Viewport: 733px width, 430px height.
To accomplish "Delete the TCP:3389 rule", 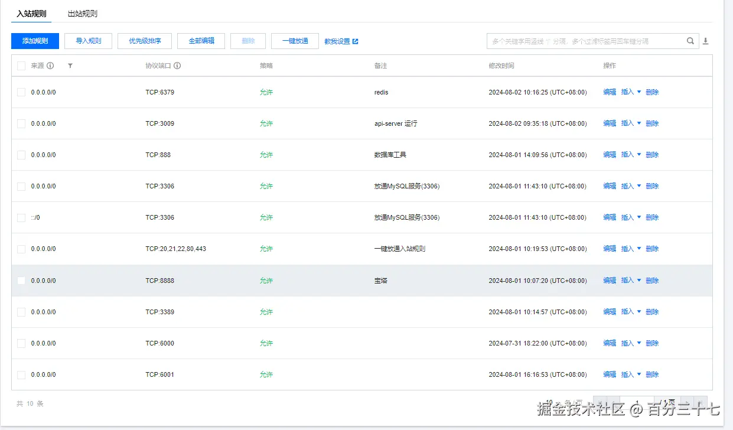I will (652, 312).
